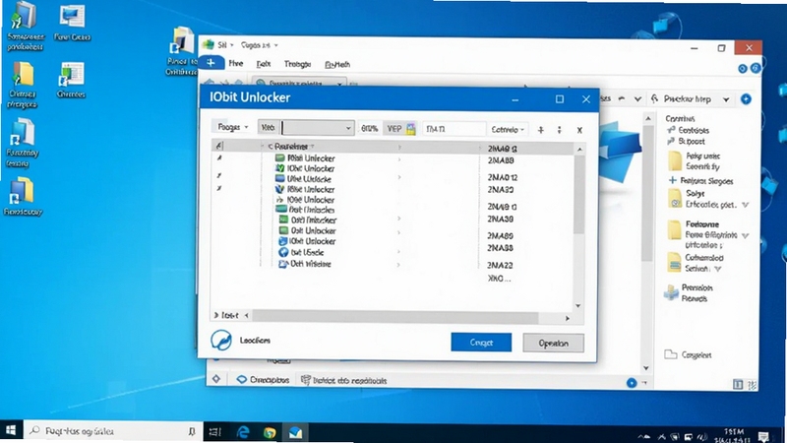Click the text field in Unlocker toolbar

[x=454, y=129]
